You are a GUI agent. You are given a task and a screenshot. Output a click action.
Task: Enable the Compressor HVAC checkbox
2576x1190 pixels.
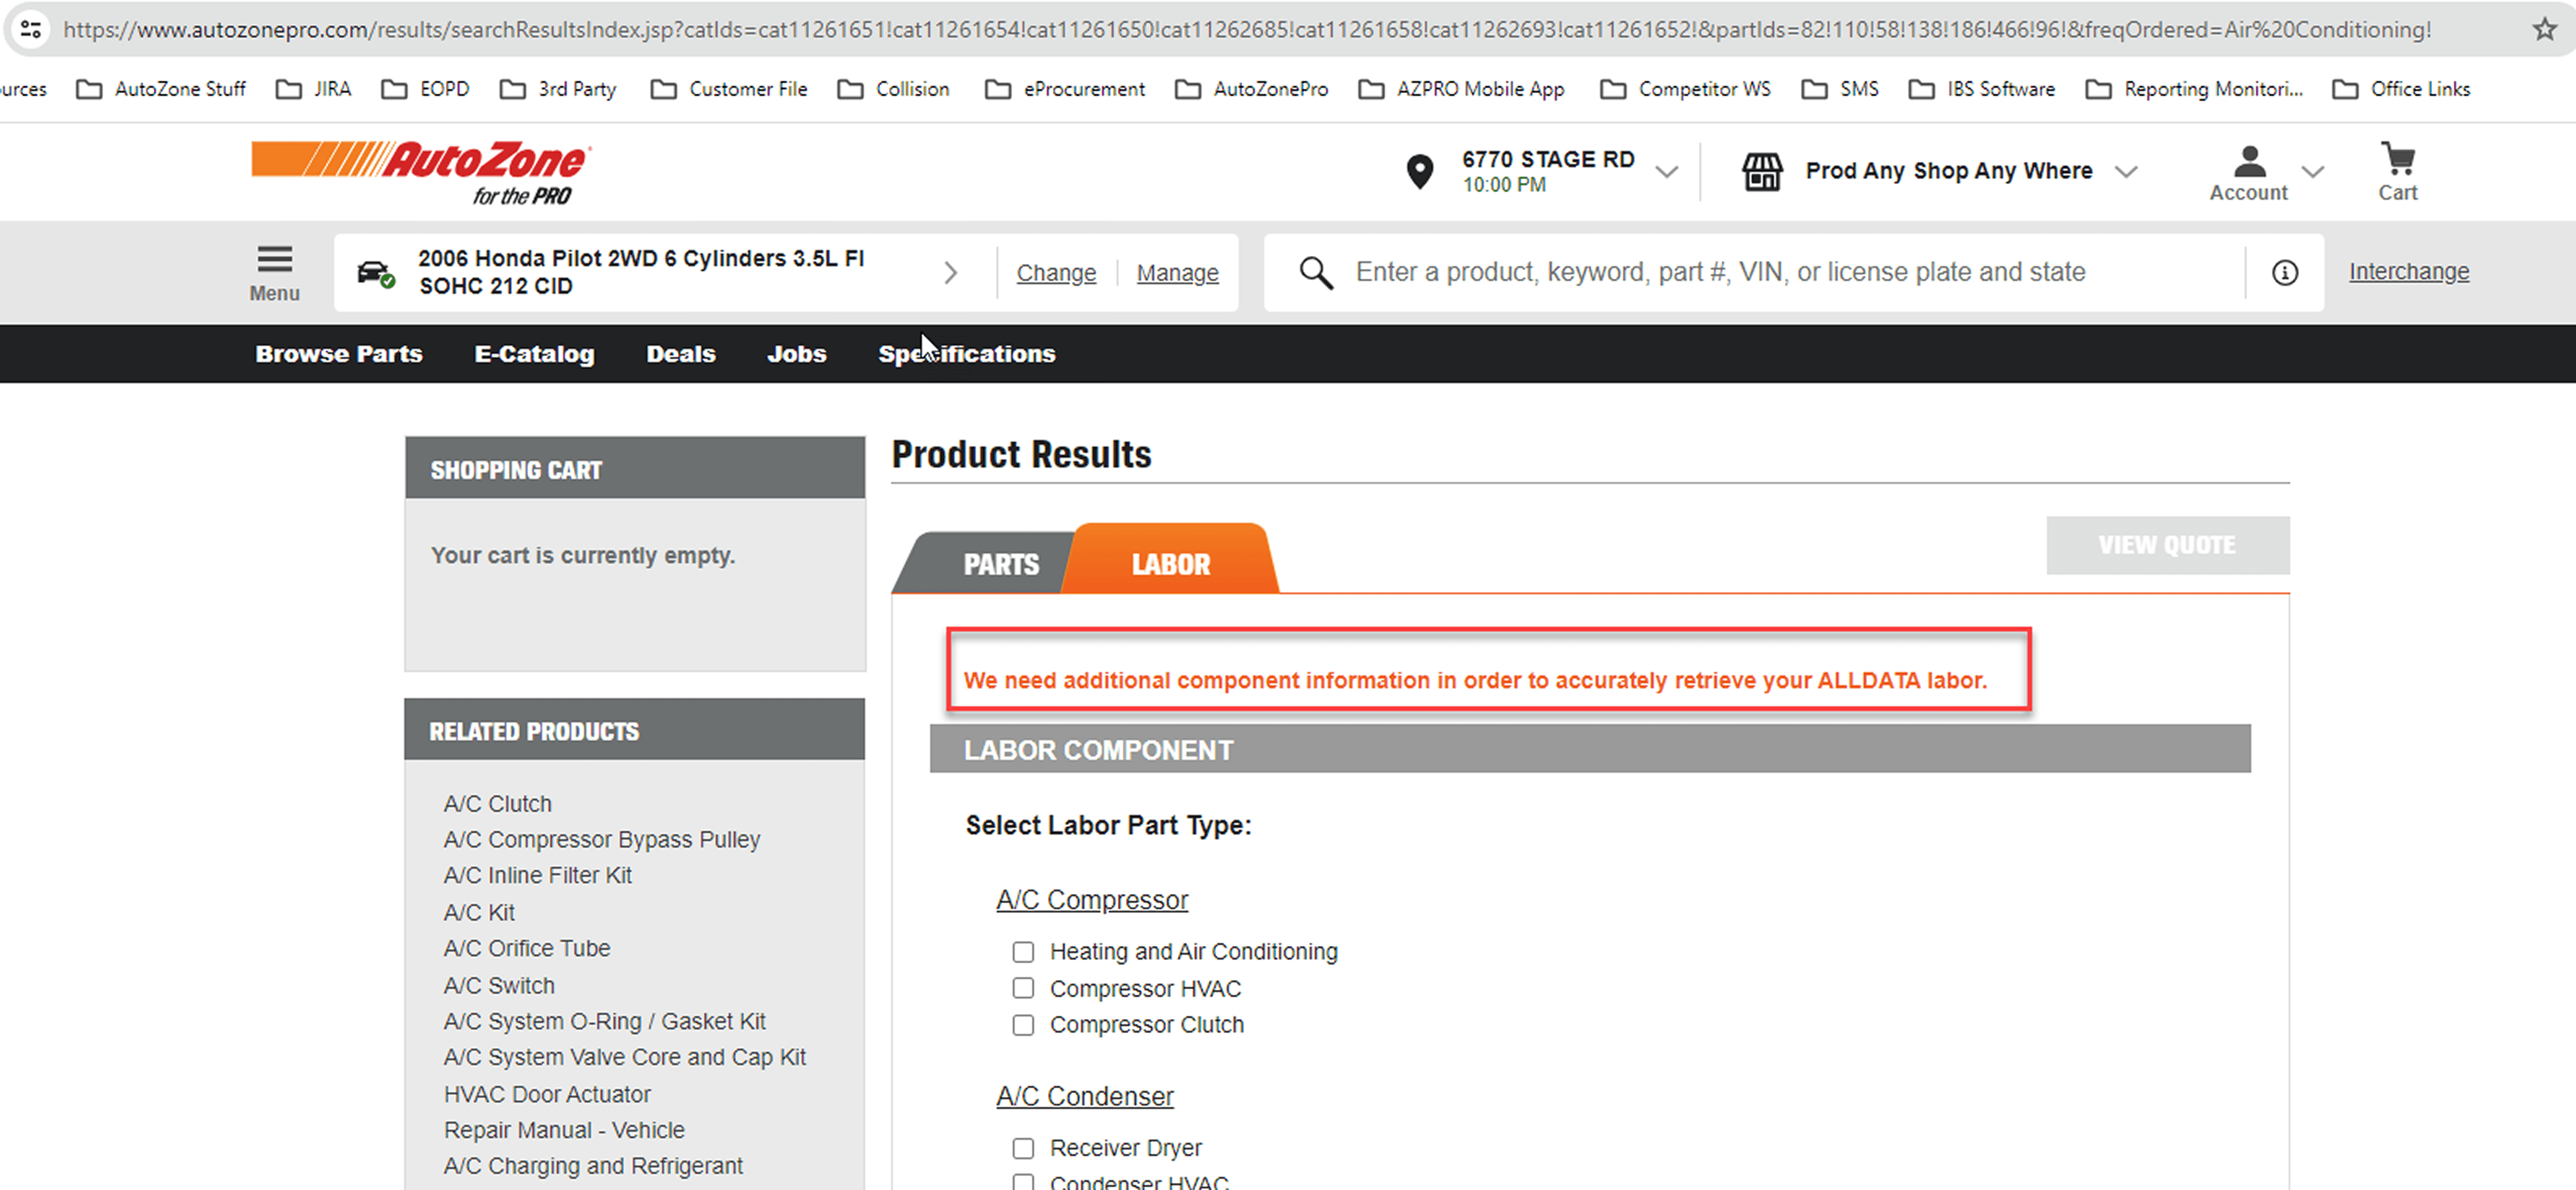pyautogui.click(x=1022, y=988)
